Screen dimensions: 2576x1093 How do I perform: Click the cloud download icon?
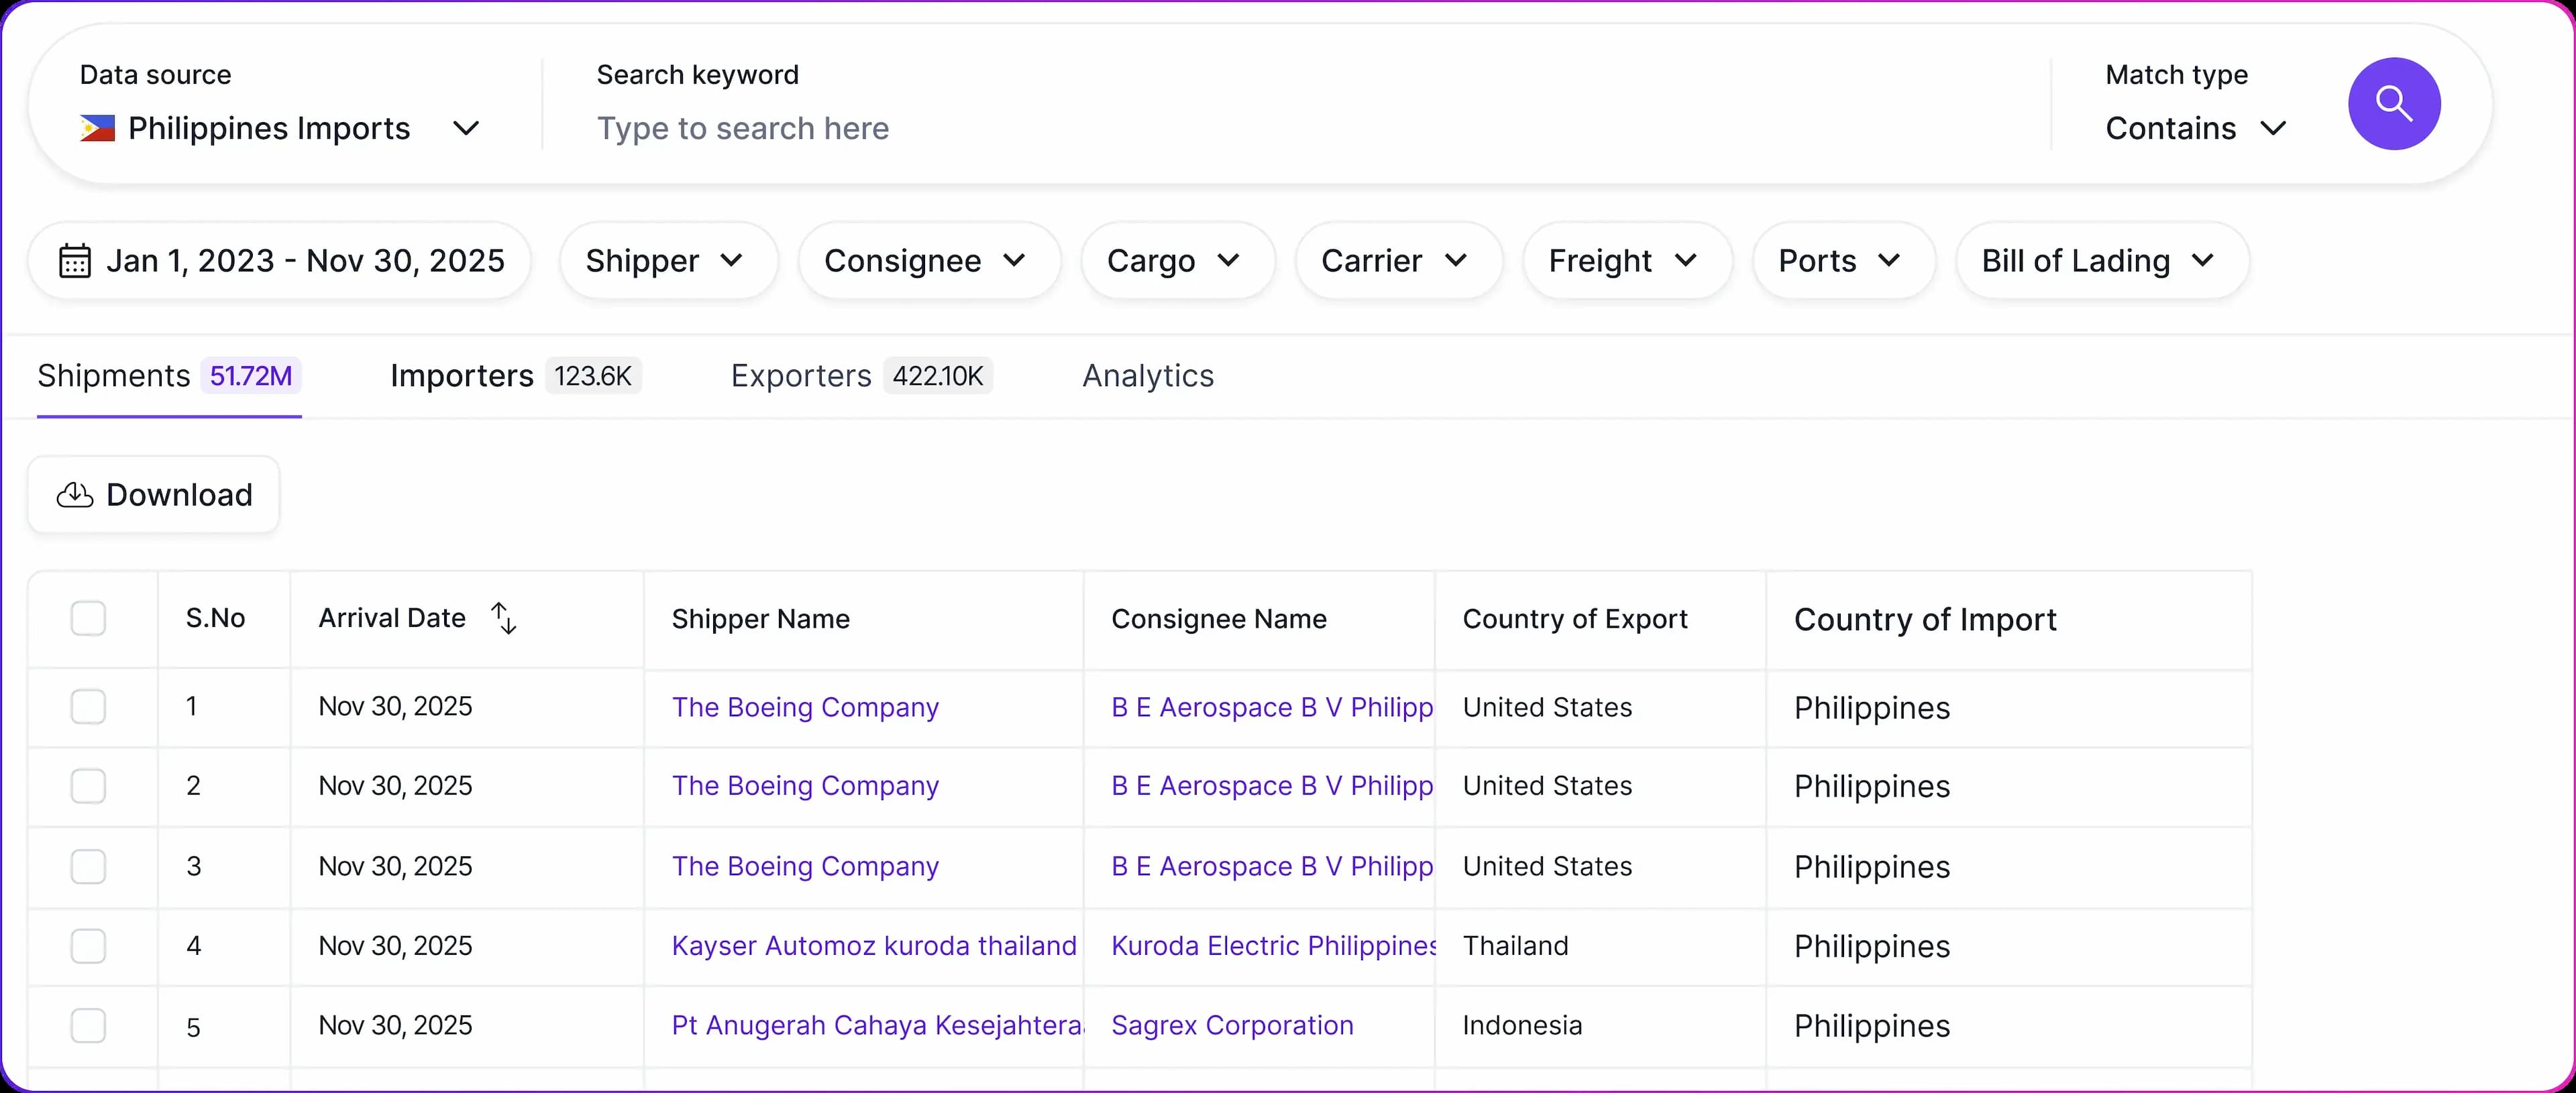click(75, 495)
